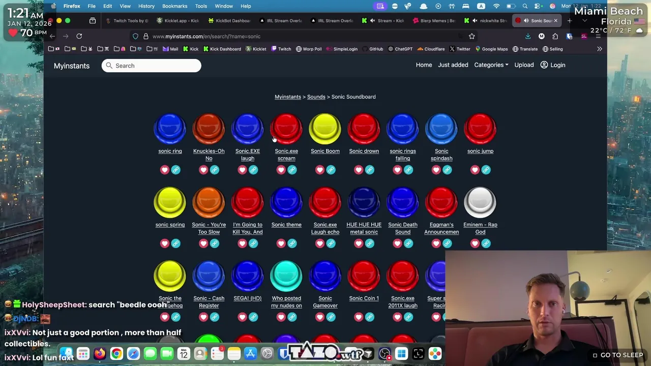Play the white Eminem - Rap God button
Screen dimensions: 651x366
click(480, 202)
